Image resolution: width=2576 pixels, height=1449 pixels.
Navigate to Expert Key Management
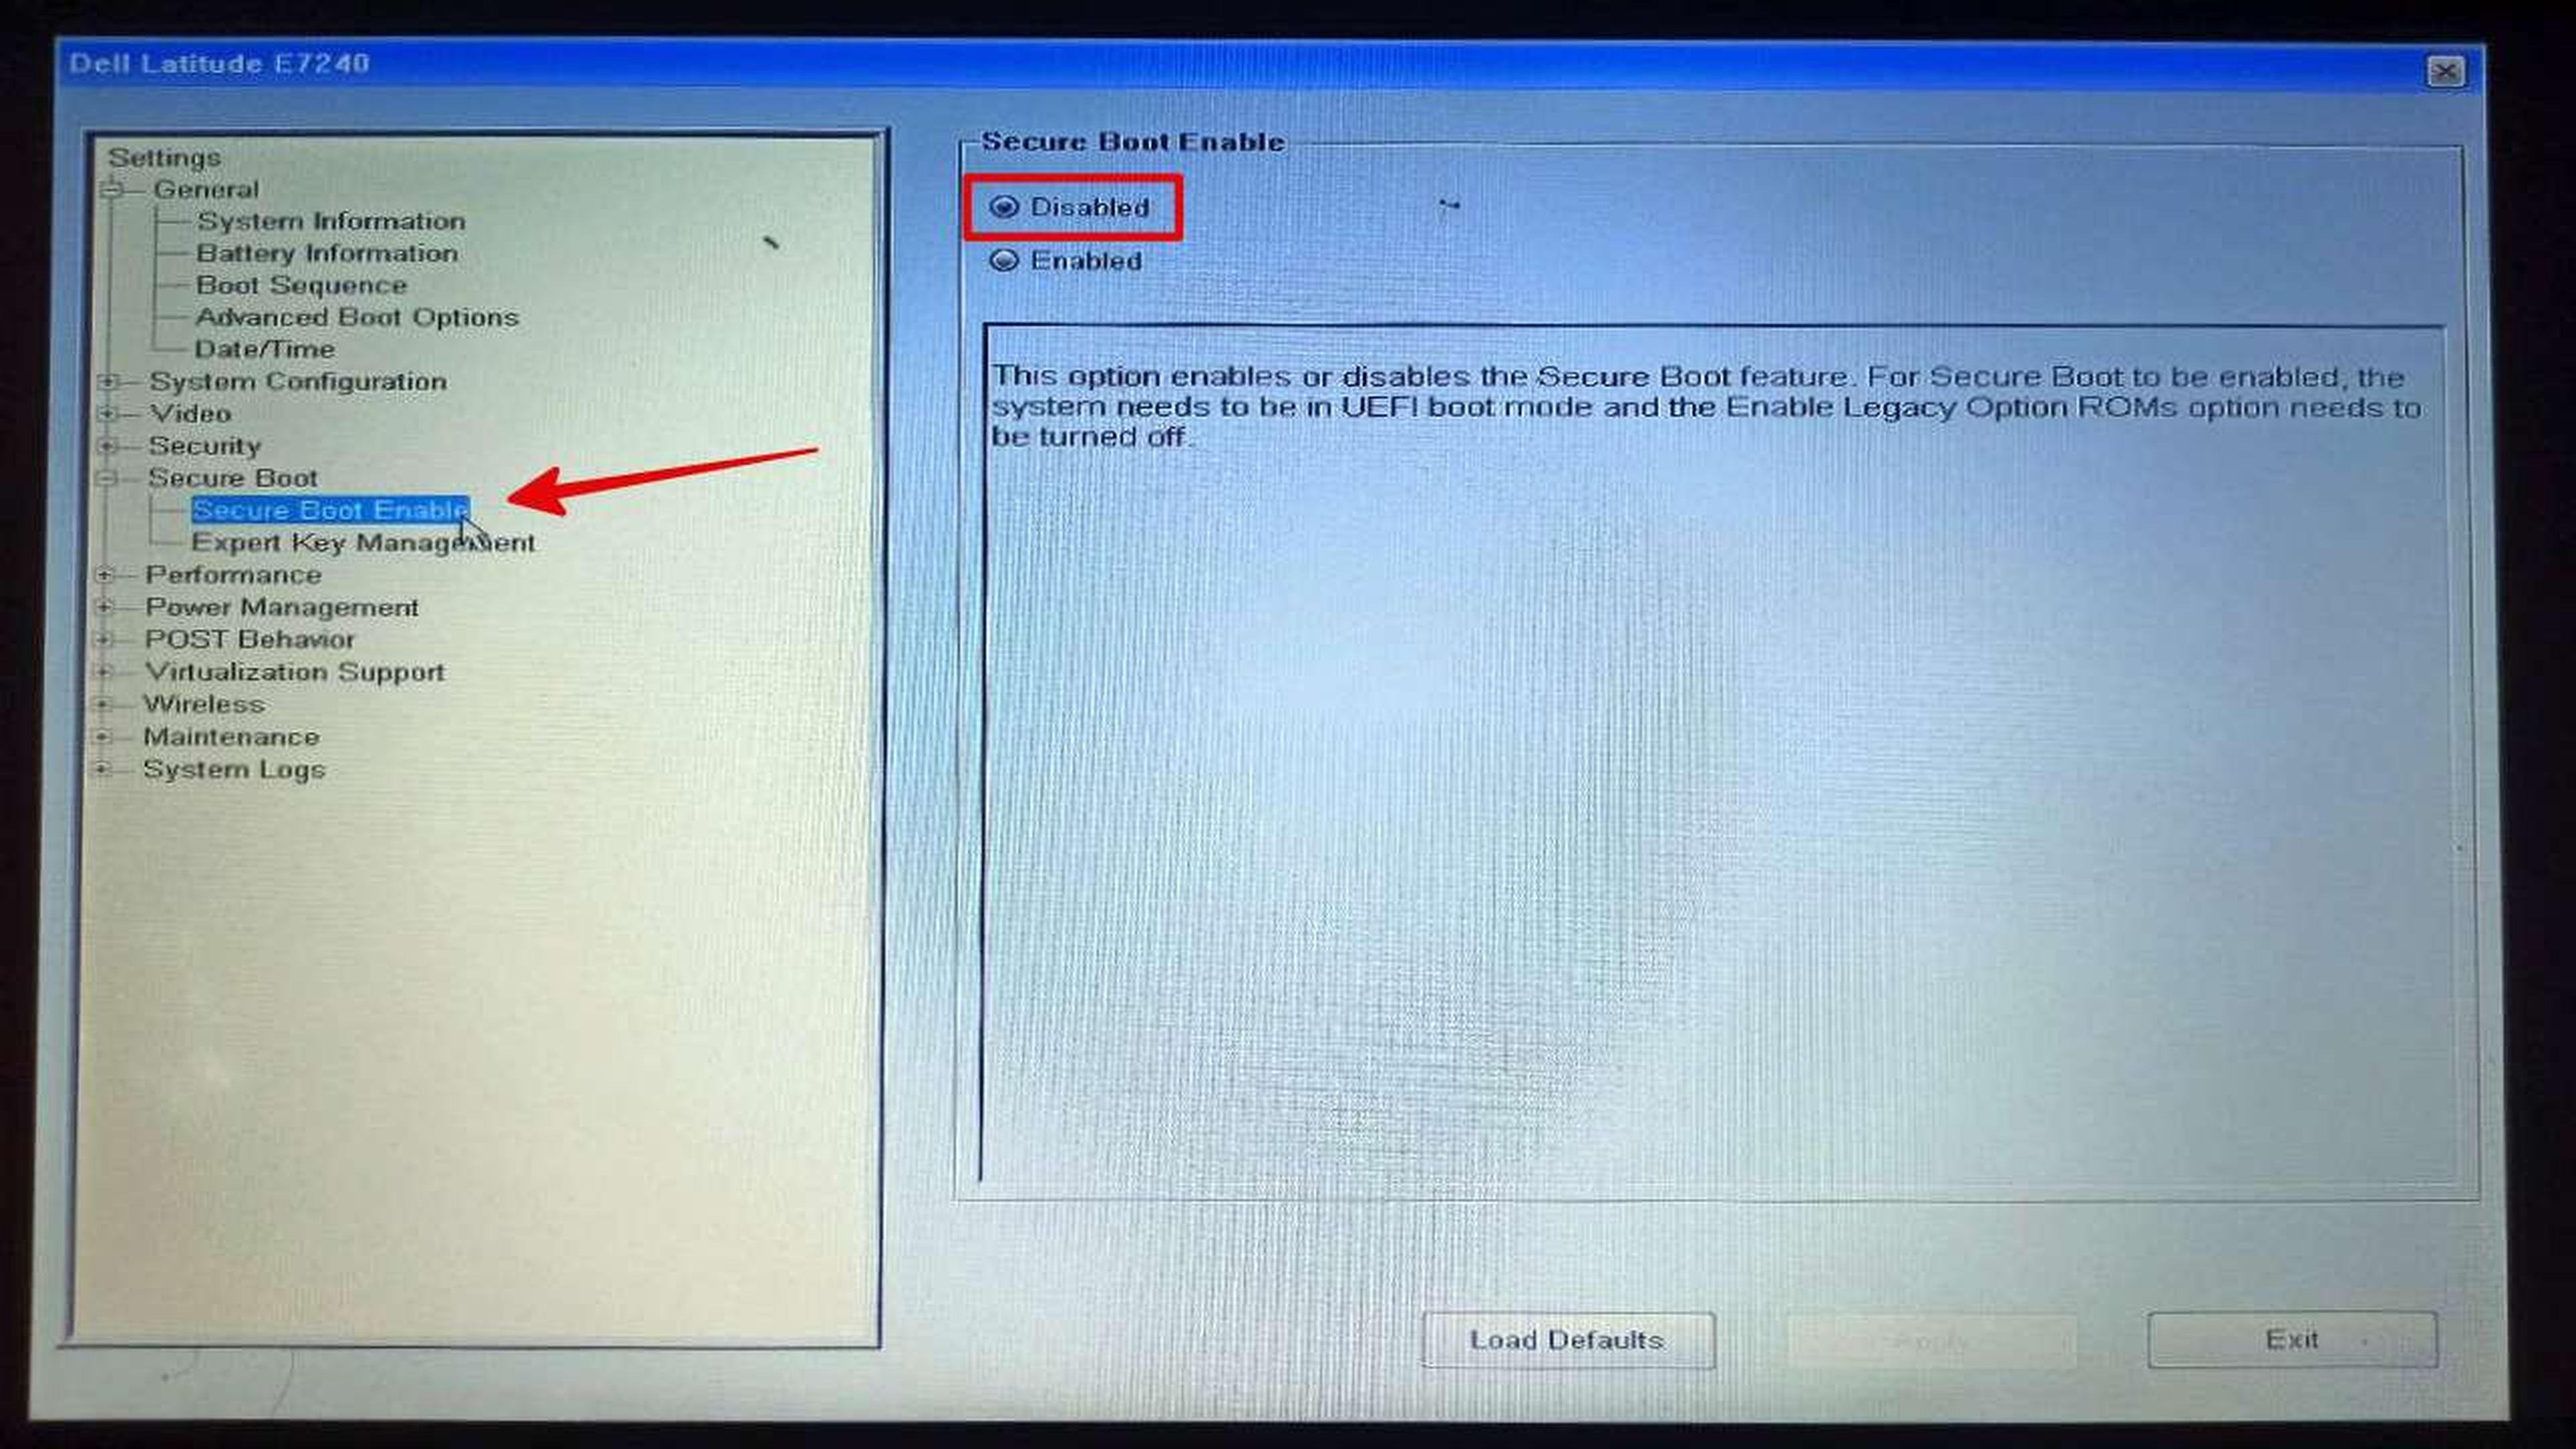[x=363, y=541]
